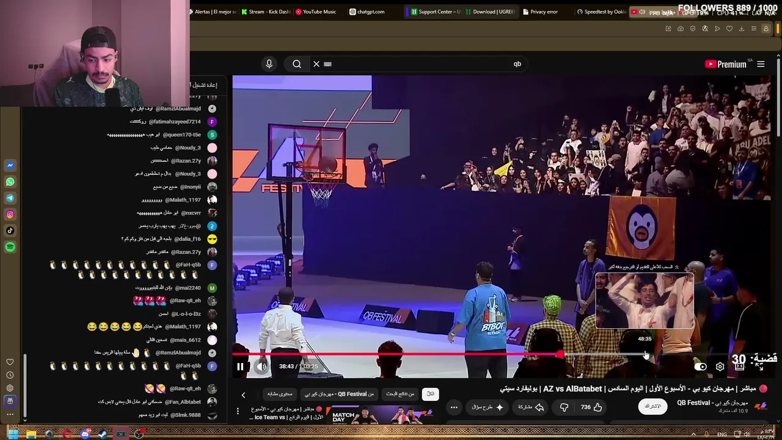
Task: Search YouTube by voice with the microphone
Action: (x=269, y=64)
